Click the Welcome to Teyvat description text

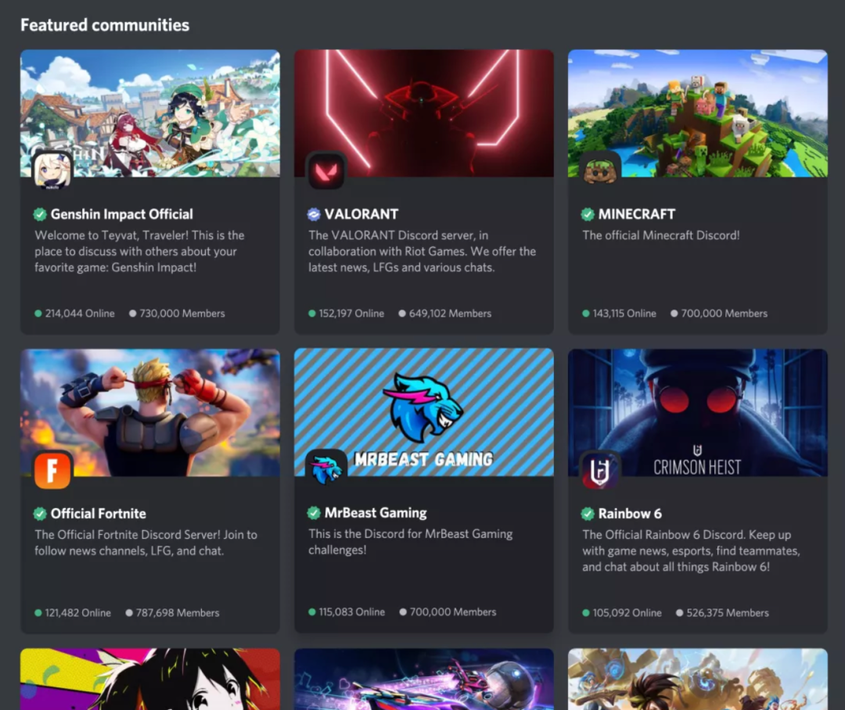pos(139,252)
